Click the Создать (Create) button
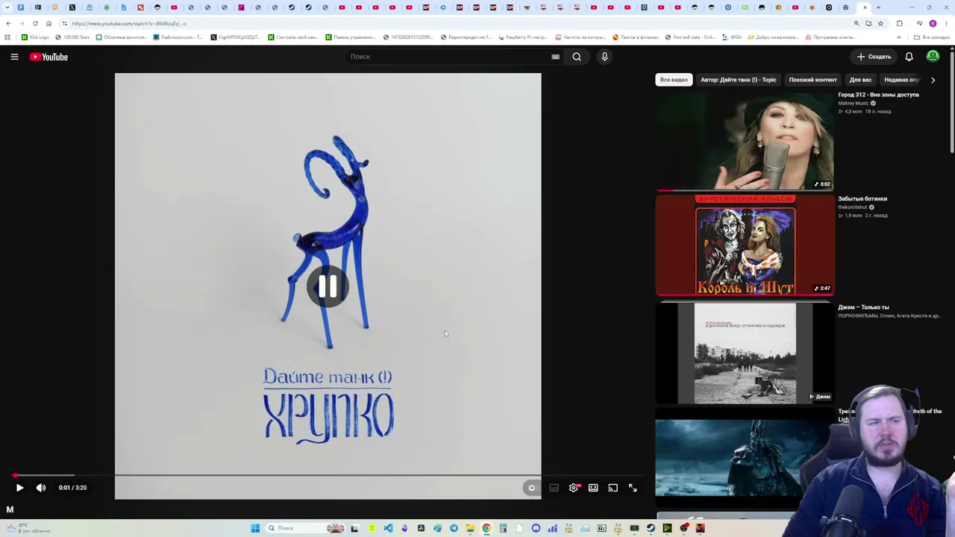The image size is (955, 537). tap(874, 57)
